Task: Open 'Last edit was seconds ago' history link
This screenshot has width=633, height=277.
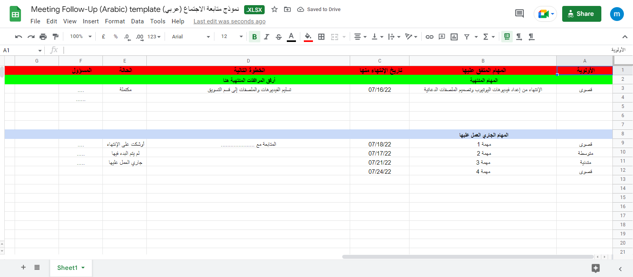Action: pyautogui.click(x=229, y=21)
